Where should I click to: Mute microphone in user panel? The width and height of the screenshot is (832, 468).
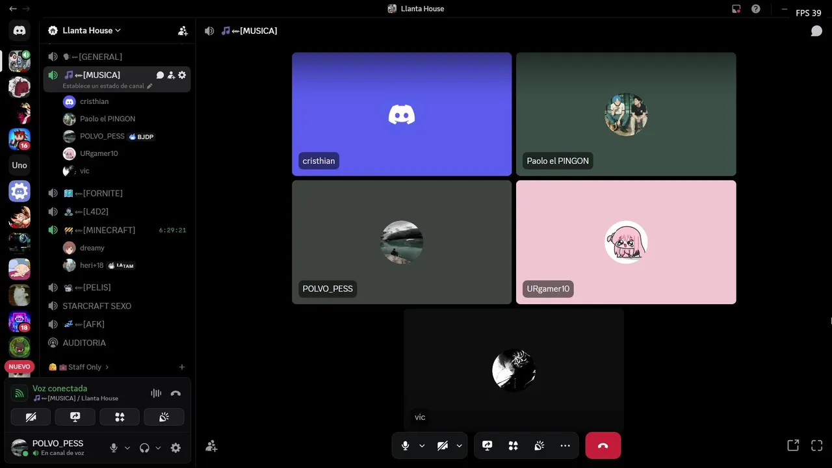pyautogui.click(x=114, y=448)
